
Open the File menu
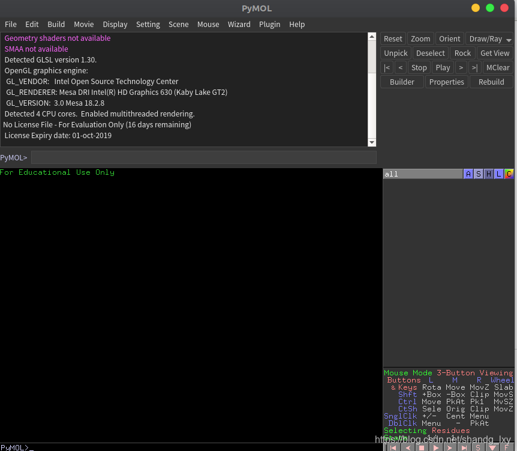(11, 25)
